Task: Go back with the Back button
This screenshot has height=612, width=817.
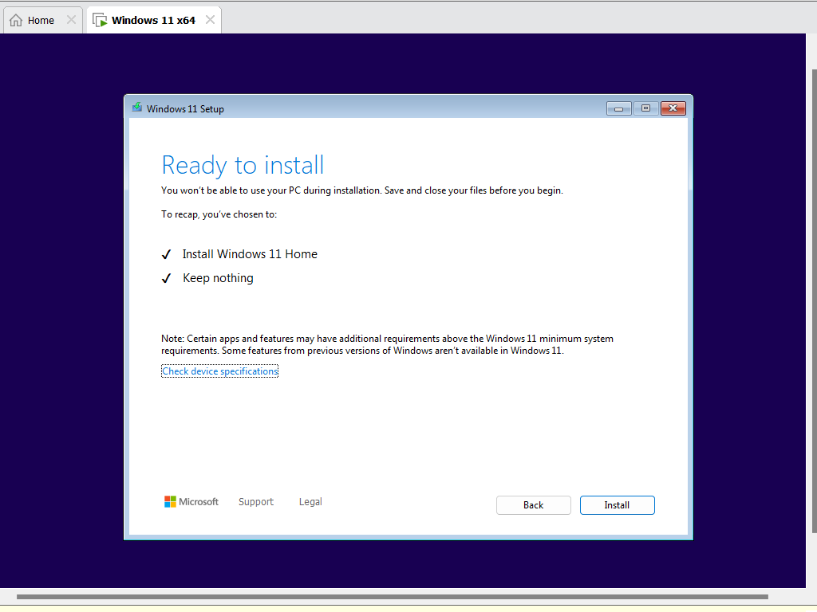Action: pyautogui.click(x=533, y=505)
